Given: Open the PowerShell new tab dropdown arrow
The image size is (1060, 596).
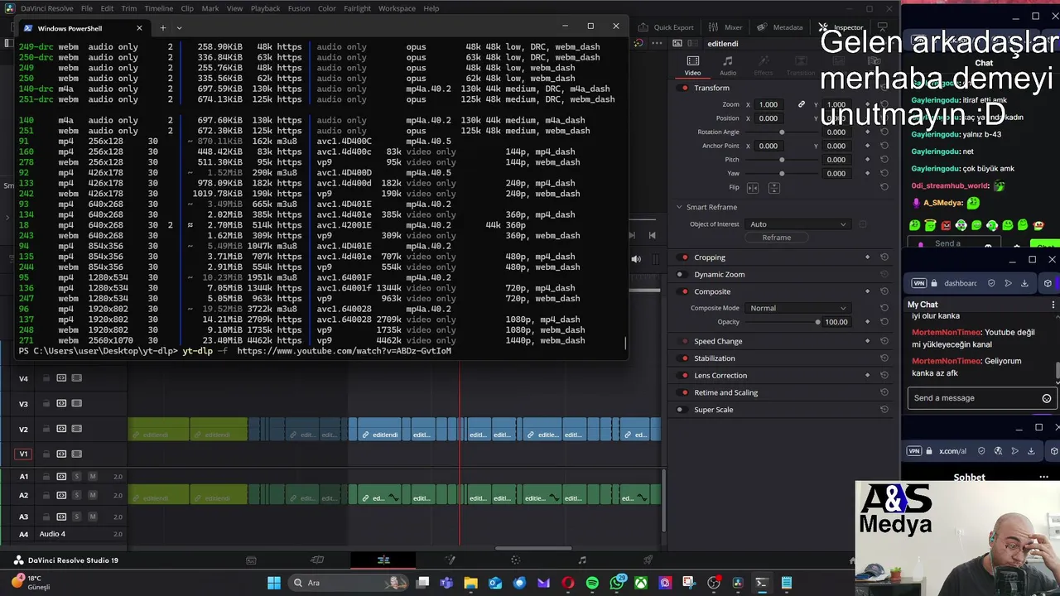Looking at the screenshot, I should click(x=179, y=28).
